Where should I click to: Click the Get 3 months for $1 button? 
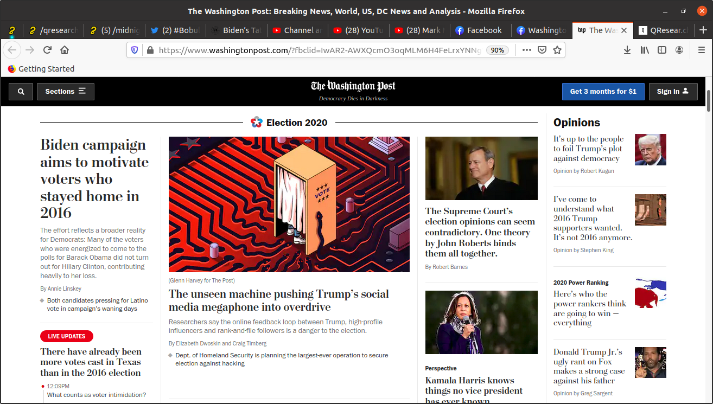[603, 92]
